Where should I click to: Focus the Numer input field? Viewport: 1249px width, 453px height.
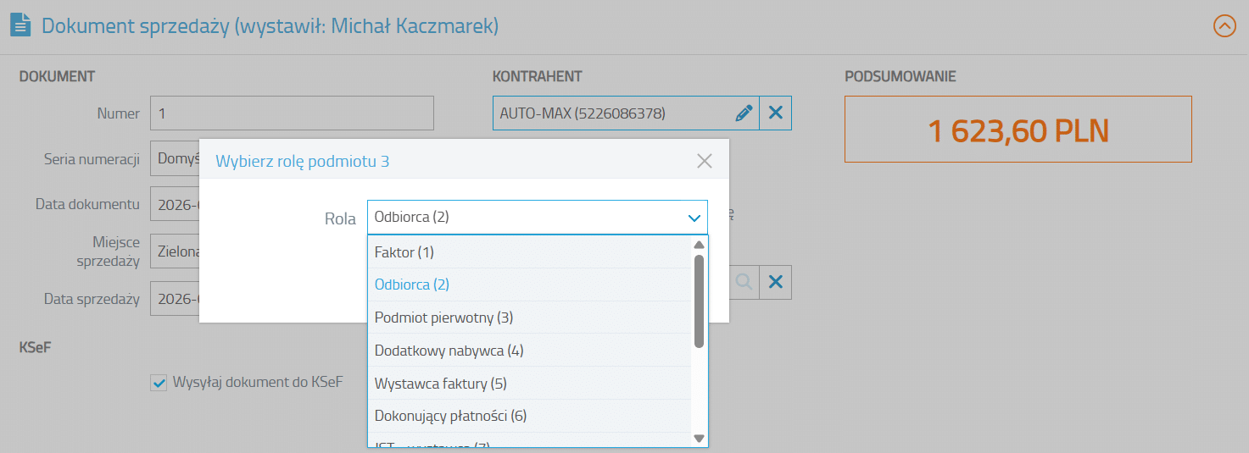tap(292, 113)
